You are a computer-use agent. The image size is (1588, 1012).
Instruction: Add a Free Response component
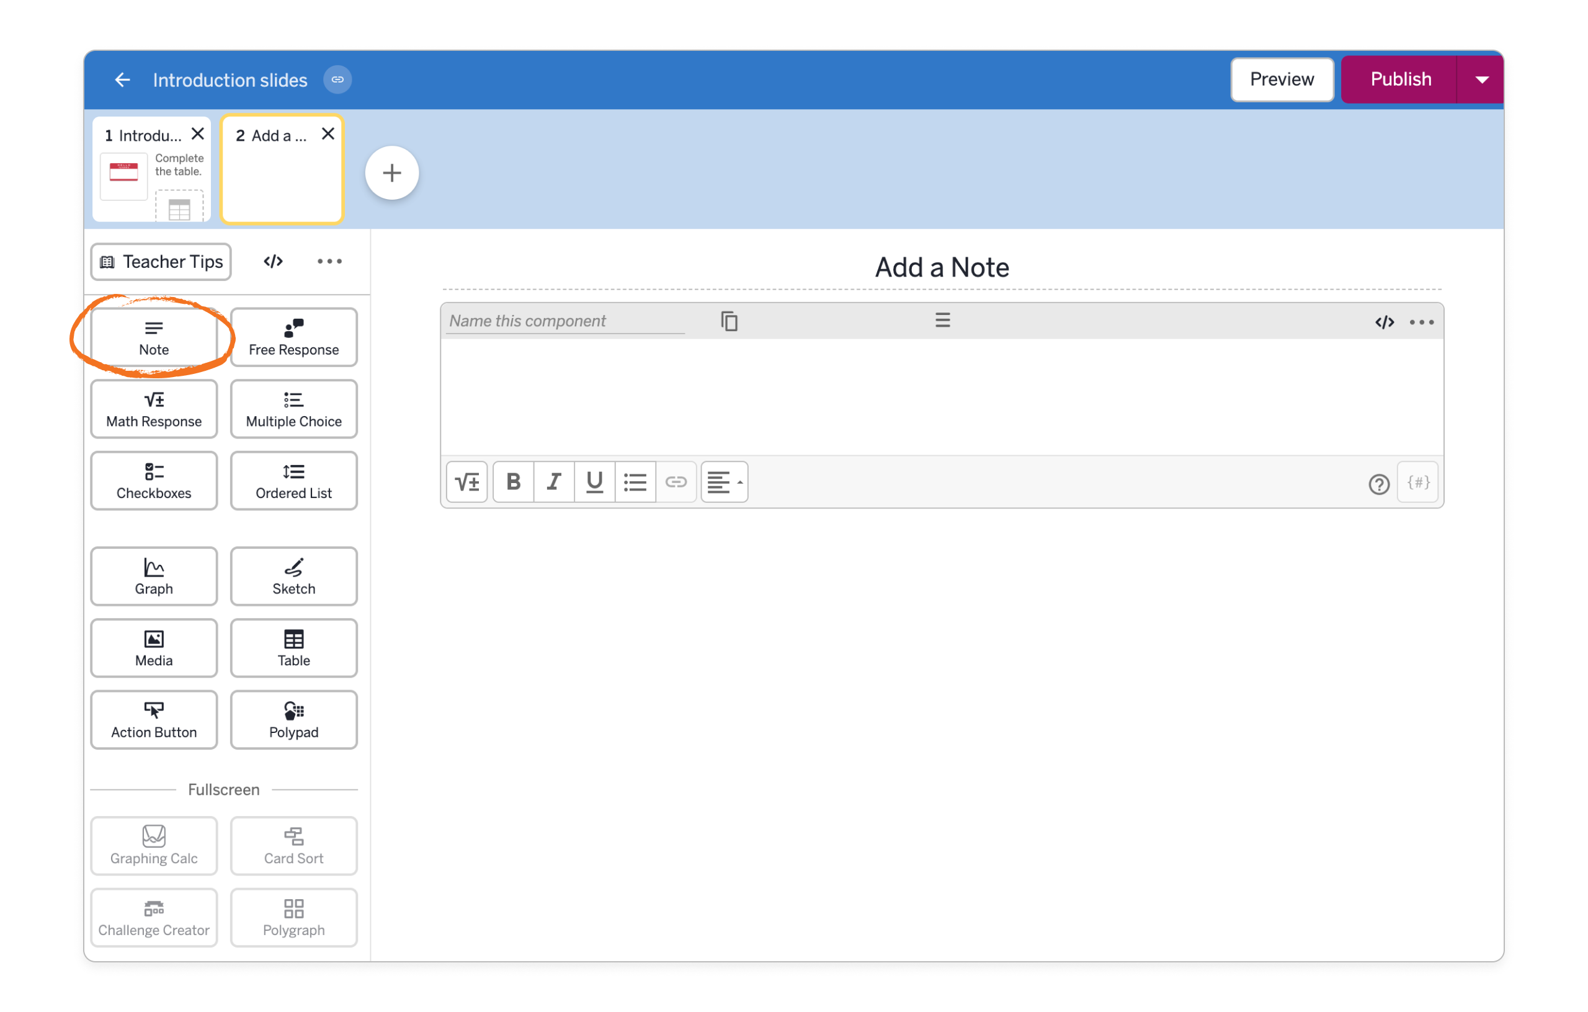click(293, 337)
